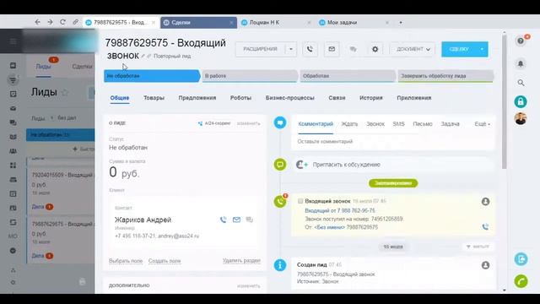540x304 pixels.
Task: Switch to the Предложения tab
Action: click(x=197, y=98)
